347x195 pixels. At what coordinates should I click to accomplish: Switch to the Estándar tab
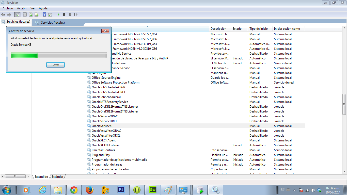(57, 176)
